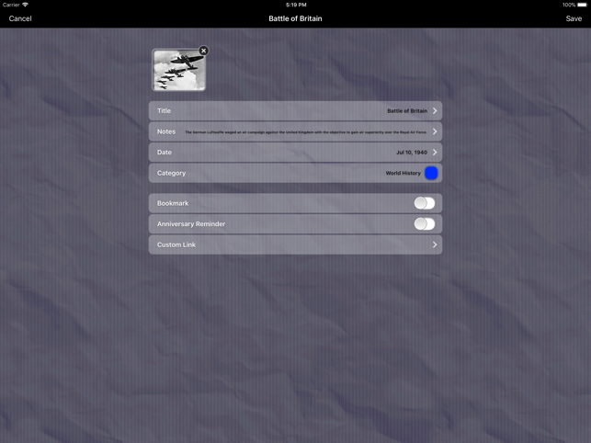Tap the Battle of Britain header title
Image resolution: width=591 pixels, height=443 pixels.
pyautogui.click(x=296, y=18)
